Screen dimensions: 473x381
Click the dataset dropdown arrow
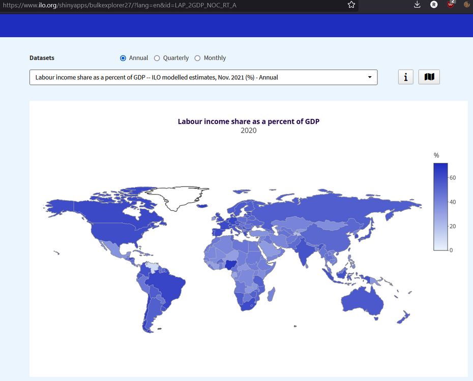pyautogui.click(x=370, y=77)
